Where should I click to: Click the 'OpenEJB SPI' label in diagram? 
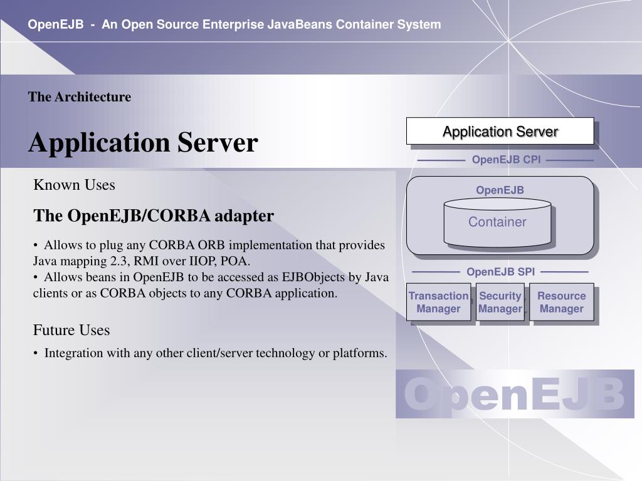[501, 272]
